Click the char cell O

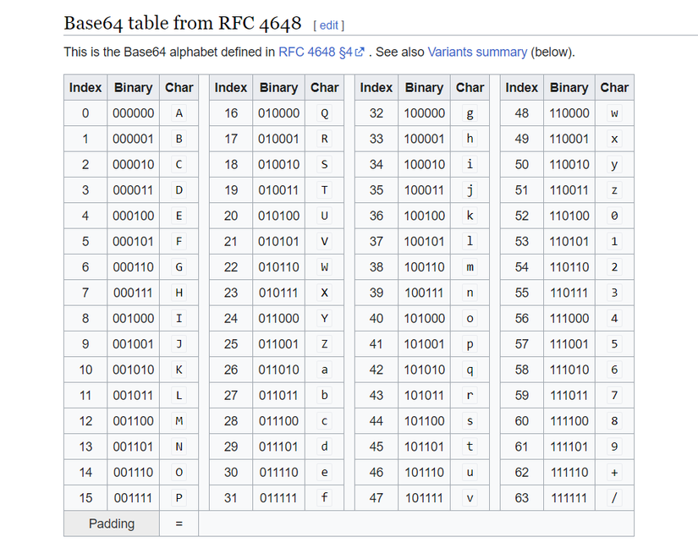pyautogui.click(x=179, y=473)
